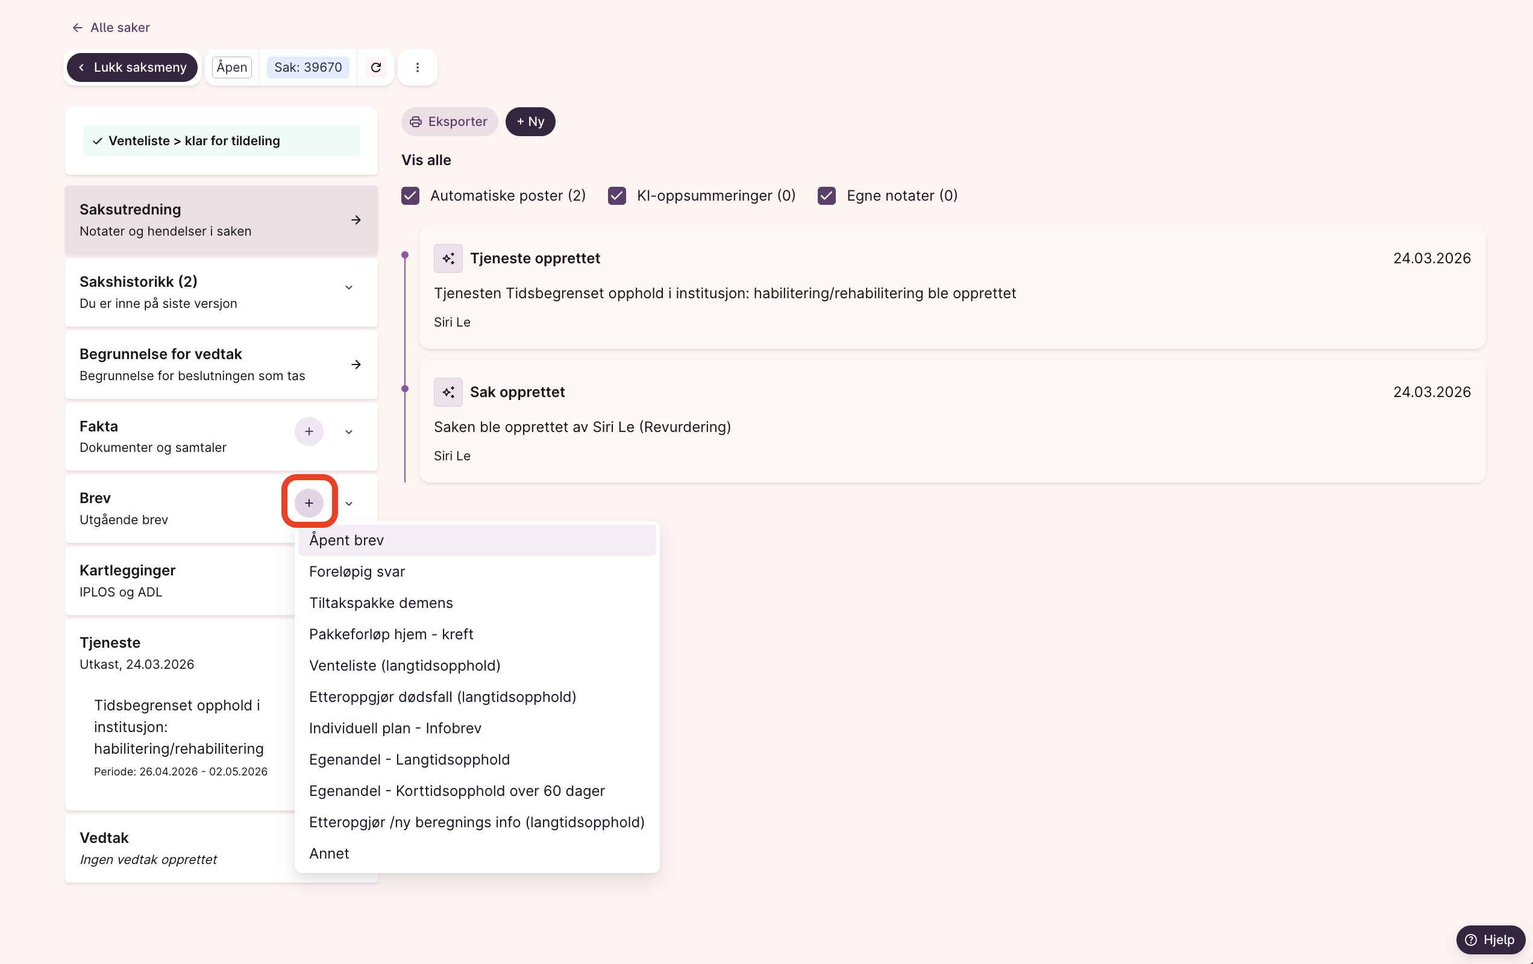
Task: Toggle KI-oppsummeringer checkbox
Action: [617, 195]
